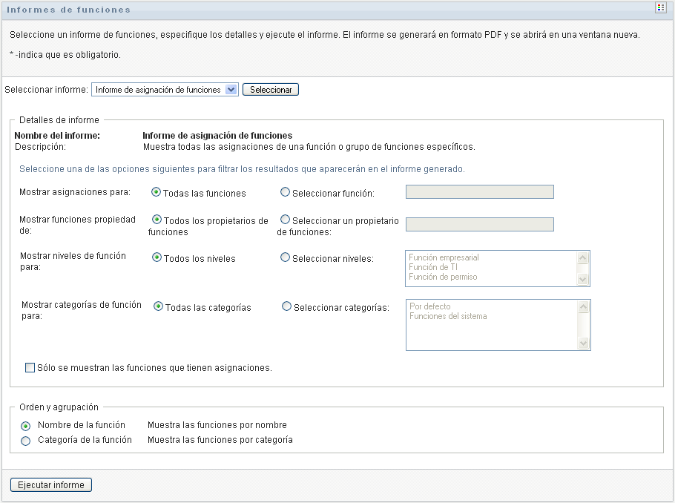Viewport: 675px width, 503px height.
Task: Click the Ejecutar informe button
Action: click(50, 485)
